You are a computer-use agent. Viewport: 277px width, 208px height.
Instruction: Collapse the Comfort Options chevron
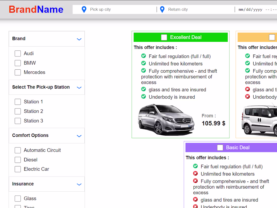79,136
